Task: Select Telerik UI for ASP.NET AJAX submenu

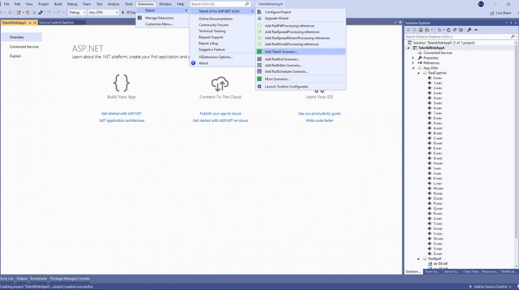Action: click(x=222, y=11)
